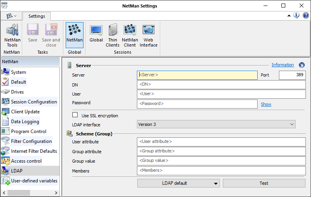Select the NetMan Client ribbon icon
The width and height of the screenshot is (311, 197).
(130, 36)
